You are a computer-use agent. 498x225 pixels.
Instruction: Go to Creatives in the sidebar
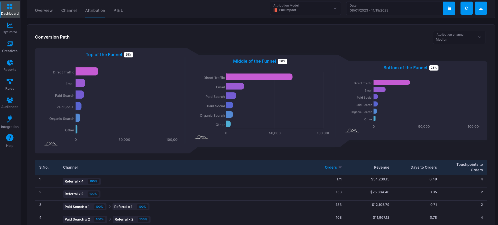pos(10,47)
